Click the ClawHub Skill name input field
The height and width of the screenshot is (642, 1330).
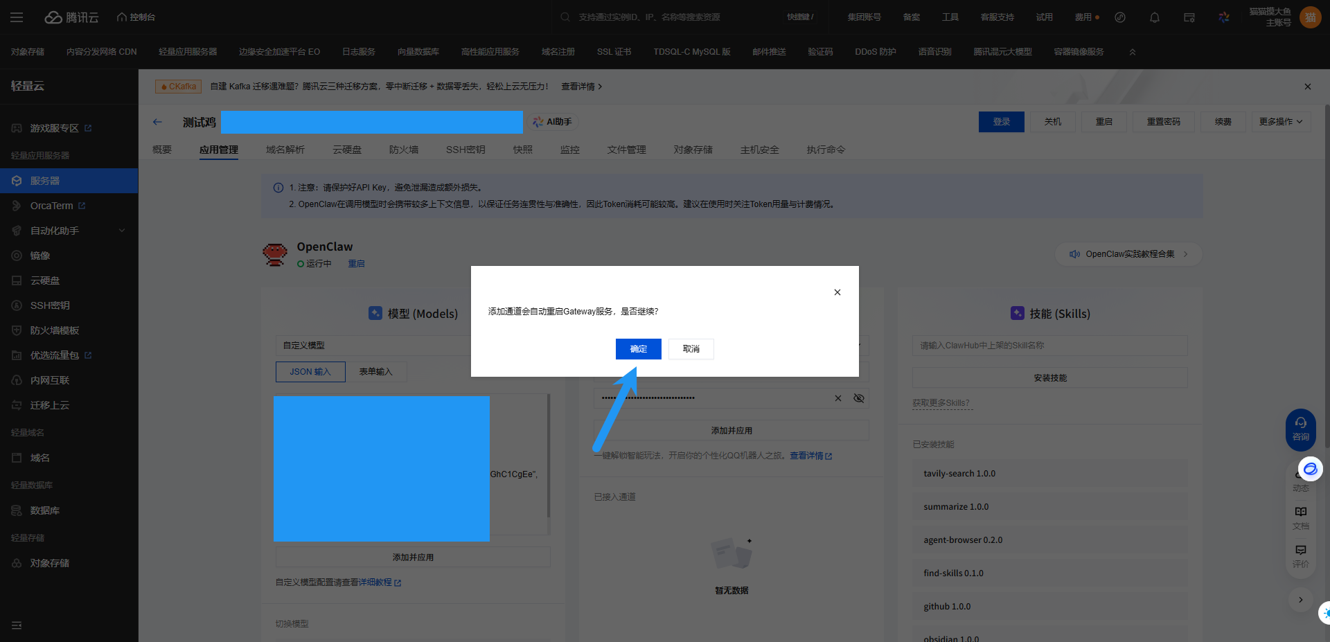coord(1049,346)
